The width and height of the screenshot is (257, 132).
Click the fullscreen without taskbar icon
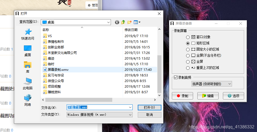(193, 56)
